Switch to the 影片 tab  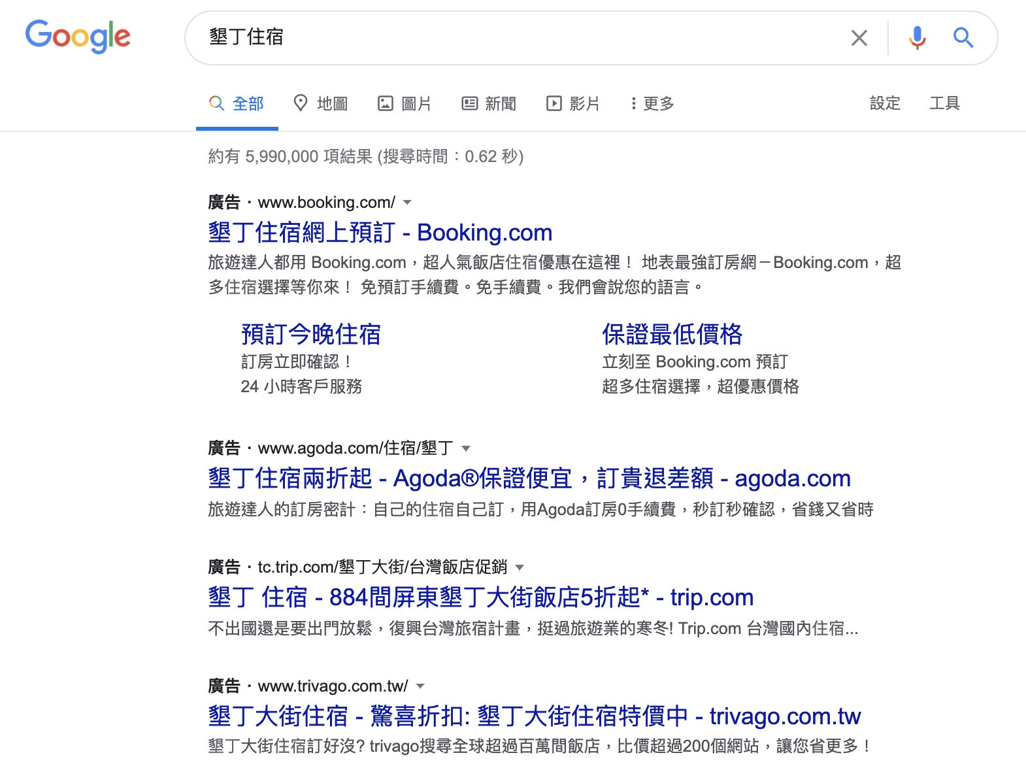point(573,103)
